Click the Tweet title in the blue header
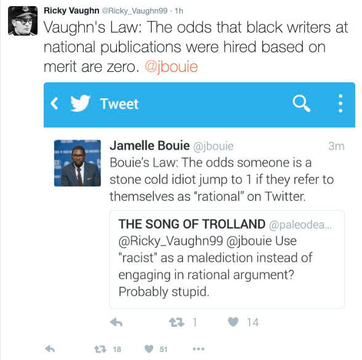 click(x=119, y=104)
